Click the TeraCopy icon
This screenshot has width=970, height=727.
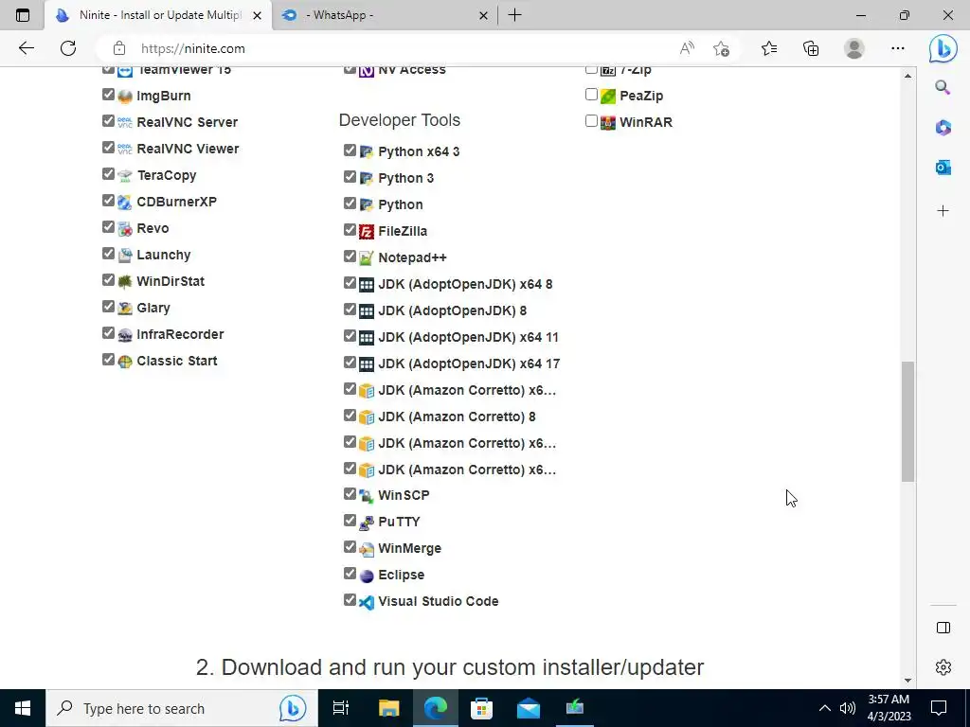(x=125, y=175)
